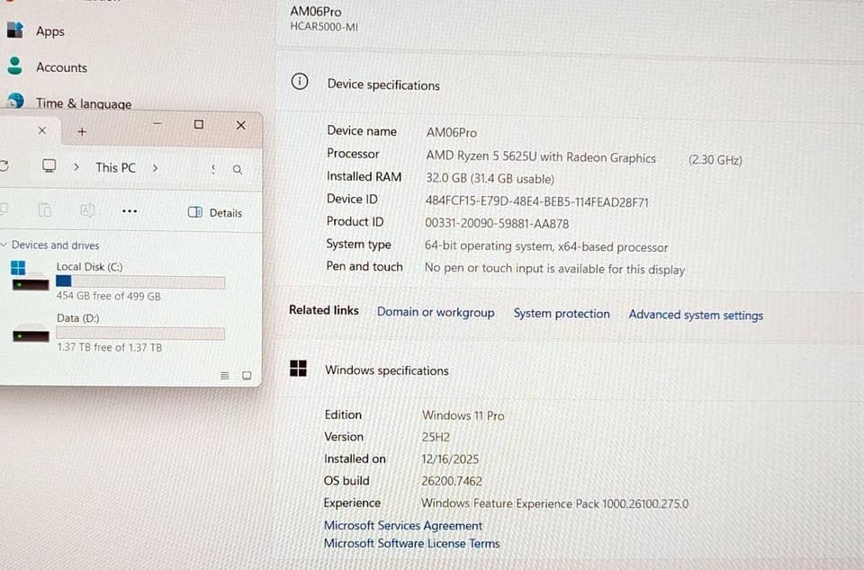Select the Data (D:) drive
864x570 pixels.
tap(117, 333)
